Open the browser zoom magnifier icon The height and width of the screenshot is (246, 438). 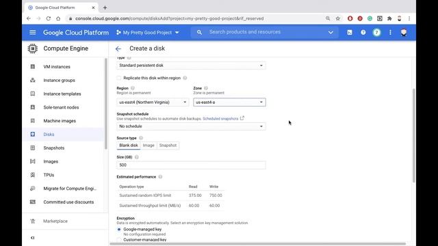(328, 18)
